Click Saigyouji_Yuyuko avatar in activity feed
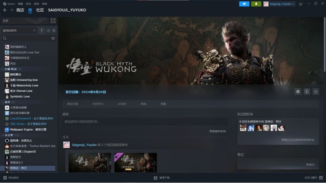This screenshot has height=183, width=326. pyautogui.click(x=67, y=145)
